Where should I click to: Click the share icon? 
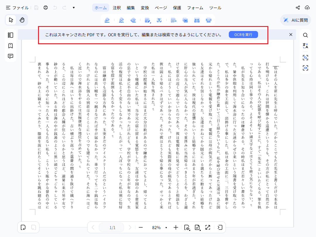298,8
